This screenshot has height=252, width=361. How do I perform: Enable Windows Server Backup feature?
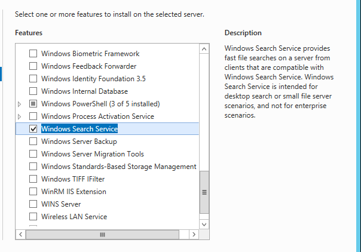point(33,141)
